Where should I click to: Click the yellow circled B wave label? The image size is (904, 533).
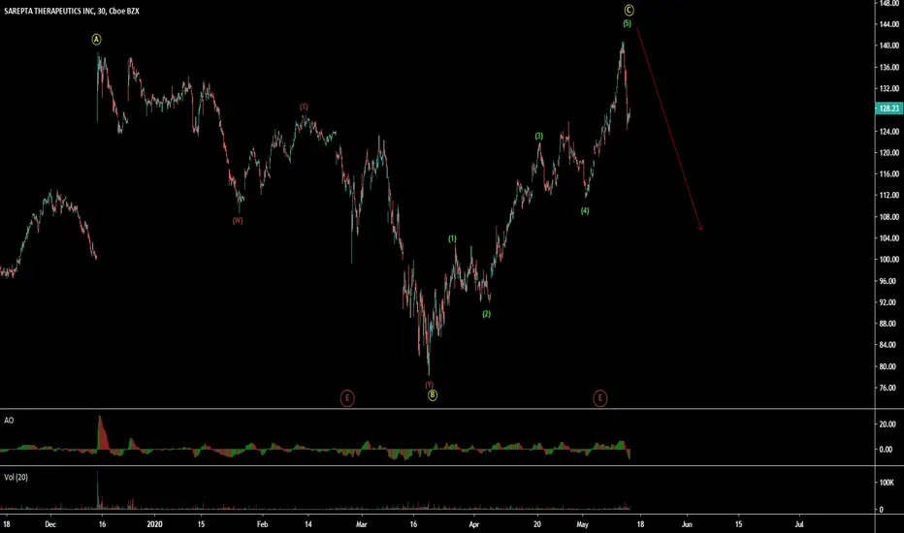click(x=433, y=395)
